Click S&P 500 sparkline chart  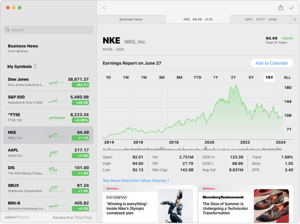(x=57, y=100)
